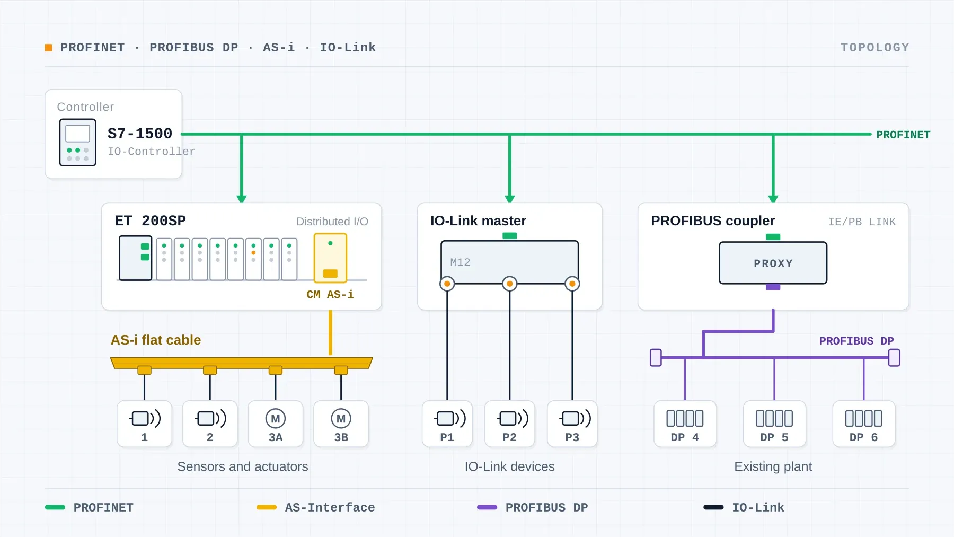Click the right PROFIBUS DP bus terminator
954x537 pixels.
coord(894,357)
